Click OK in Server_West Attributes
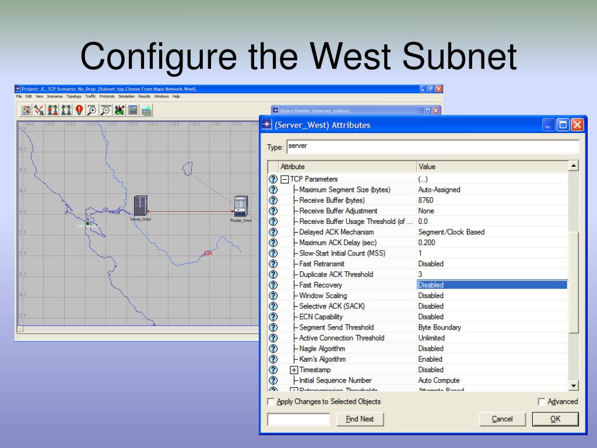The height and width of the screenshot is (448, 597). [x=555, y=419]
